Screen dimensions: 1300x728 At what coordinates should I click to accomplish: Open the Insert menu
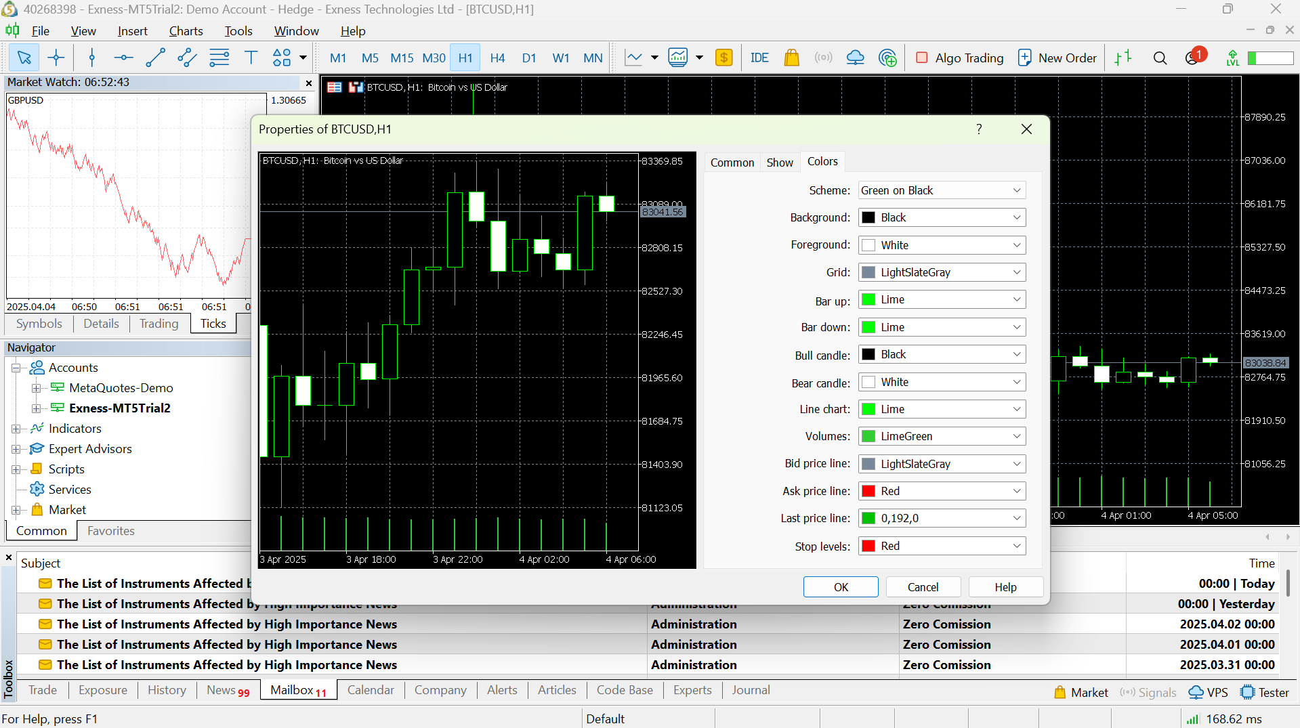coord(132,30)
